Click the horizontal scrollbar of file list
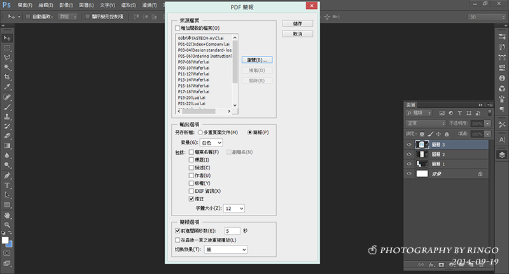 click(x=204, y=111)
